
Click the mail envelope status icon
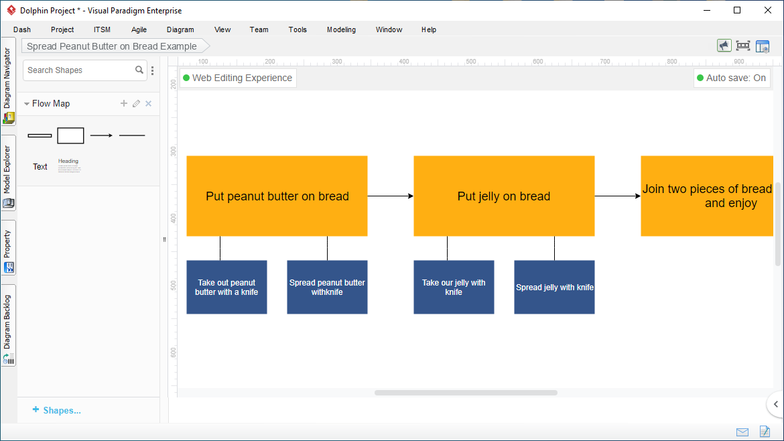(x=742, y=432)
